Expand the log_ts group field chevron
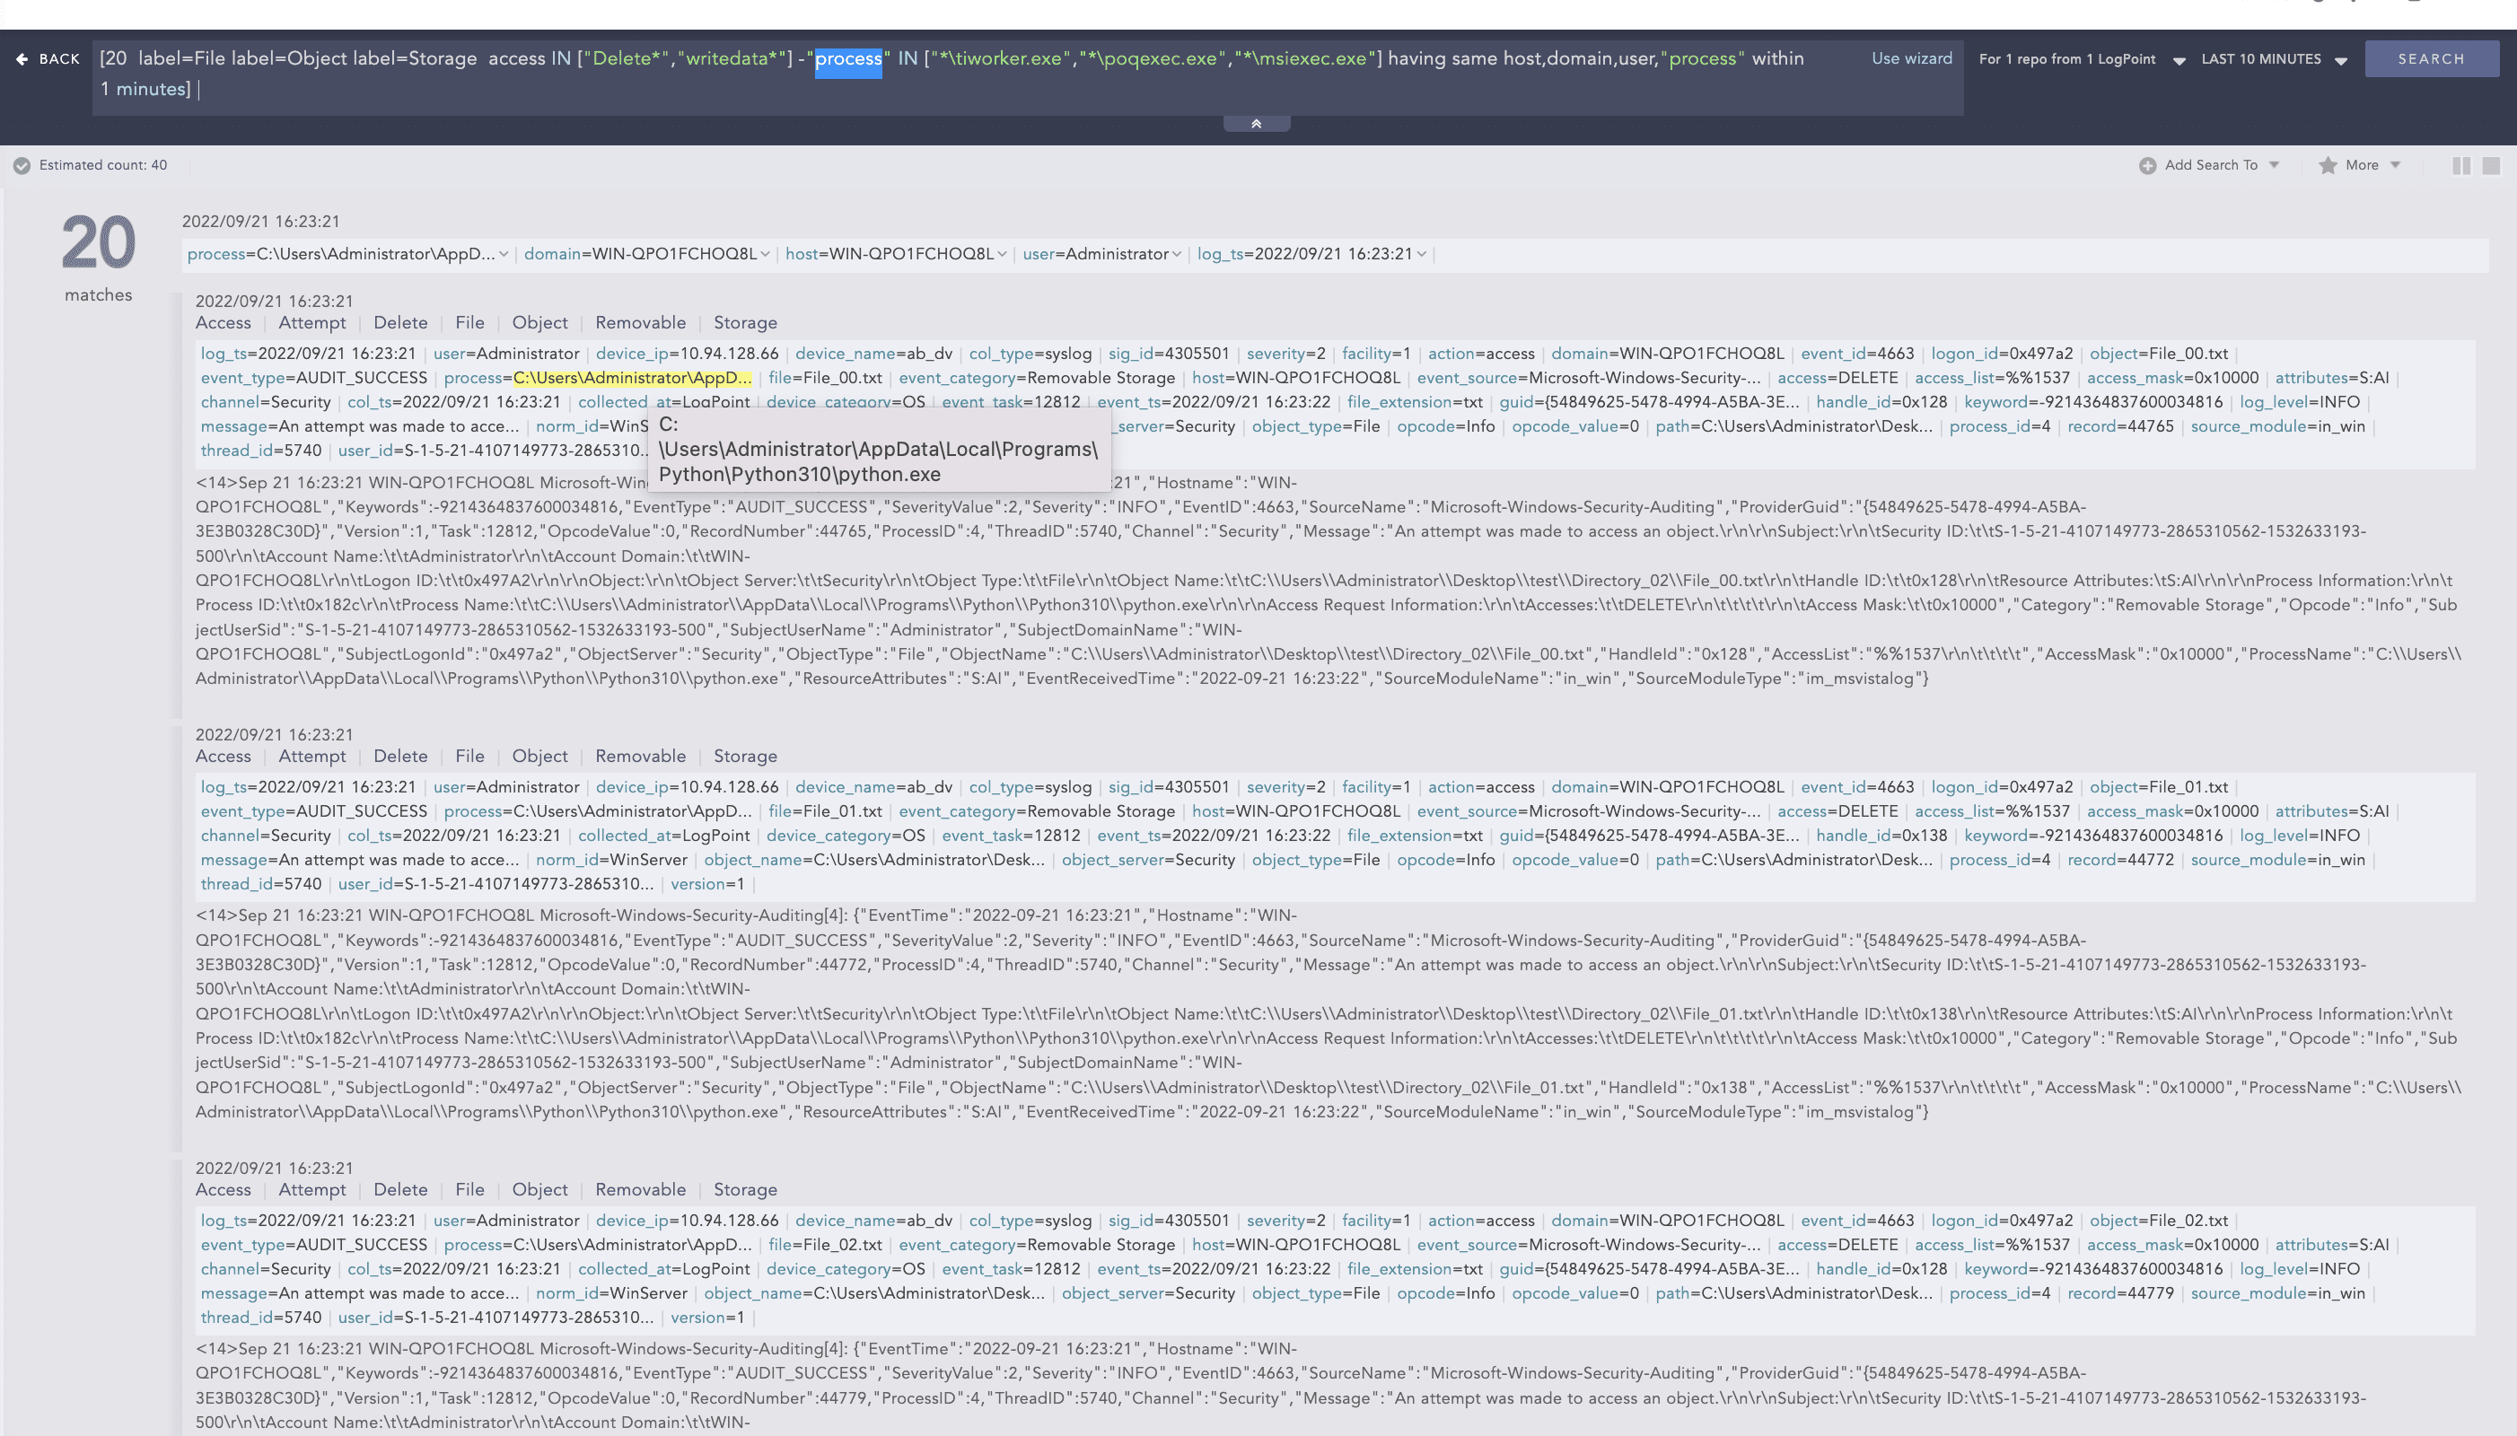2517x1436 pixels. 1421,255
